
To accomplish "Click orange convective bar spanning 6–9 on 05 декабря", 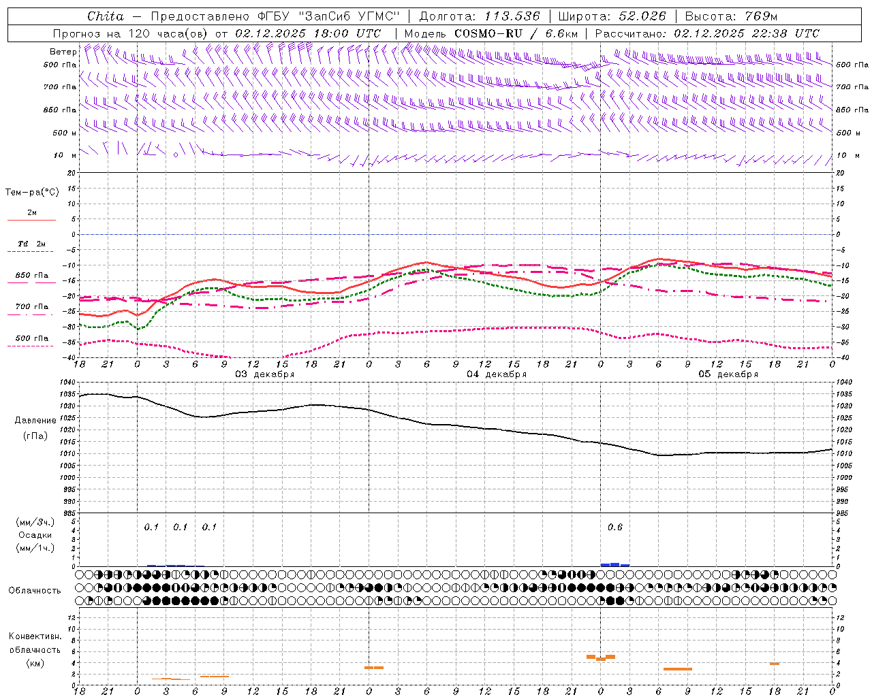I will tap(678, 669).
